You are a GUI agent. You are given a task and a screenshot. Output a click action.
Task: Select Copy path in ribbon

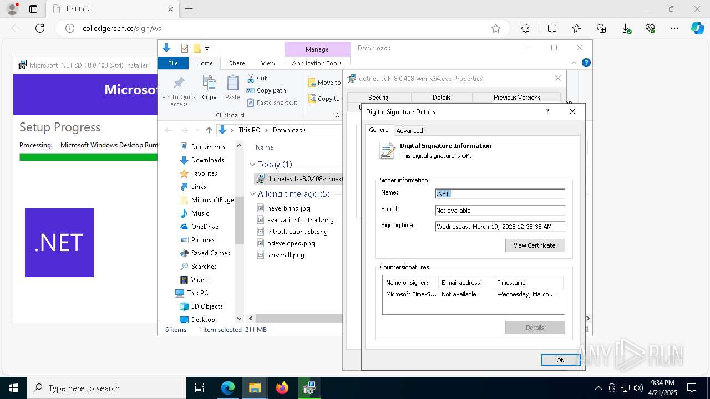(266, 90)
